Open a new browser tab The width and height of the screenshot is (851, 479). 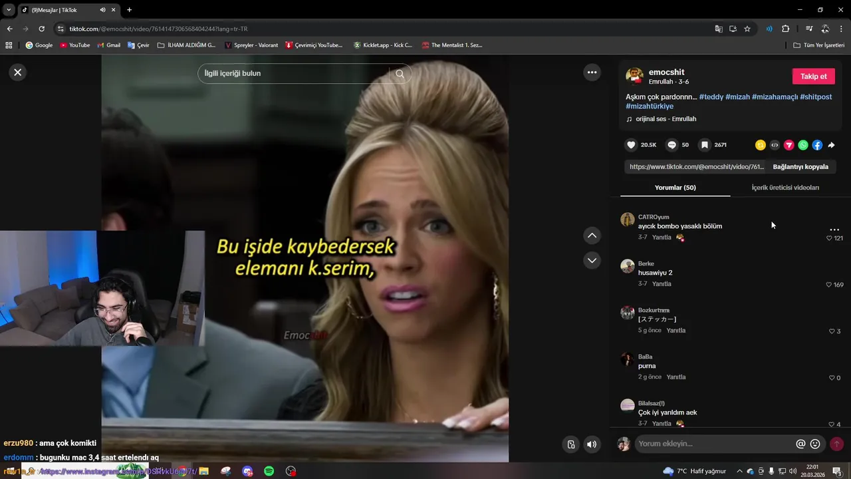129,10
